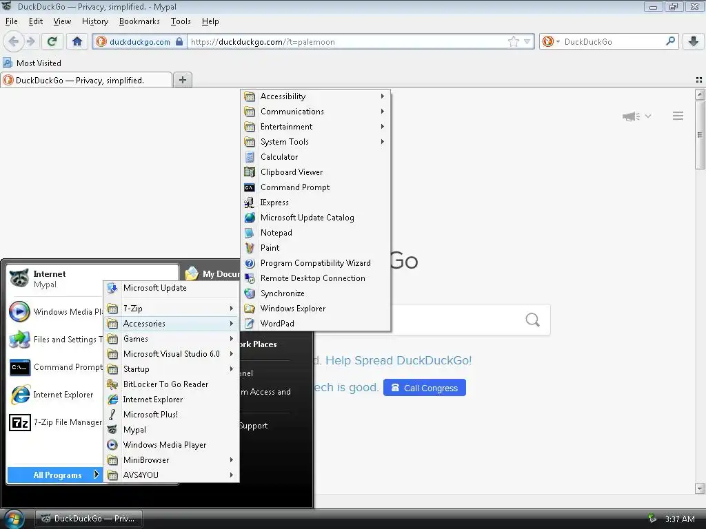The width and height of the screenshot is (706, 529).
Task: Start the Program Compatibility Wizard
Action: 315,263
